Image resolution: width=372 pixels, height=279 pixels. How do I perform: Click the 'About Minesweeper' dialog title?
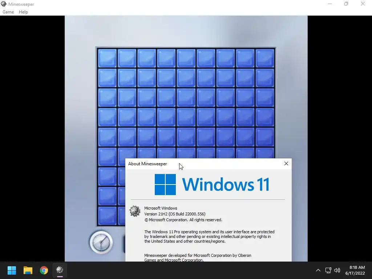click(x=147, y=164)
